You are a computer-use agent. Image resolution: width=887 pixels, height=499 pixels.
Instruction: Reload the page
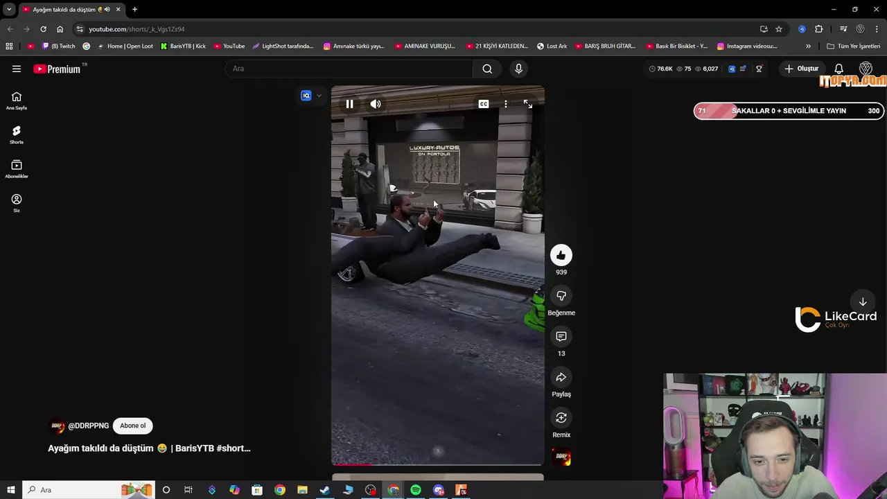click(43, 29)
